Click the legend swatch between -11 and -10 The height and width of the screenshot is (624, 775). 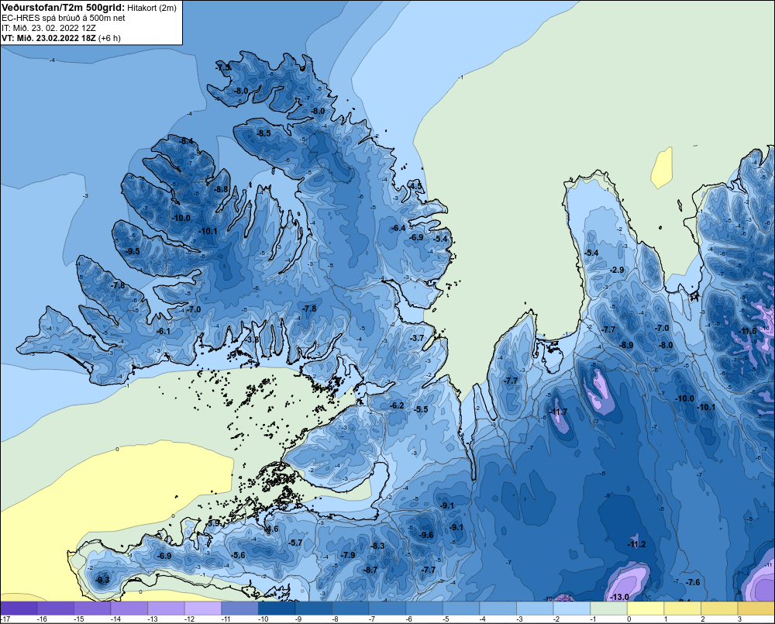point(239,608)
